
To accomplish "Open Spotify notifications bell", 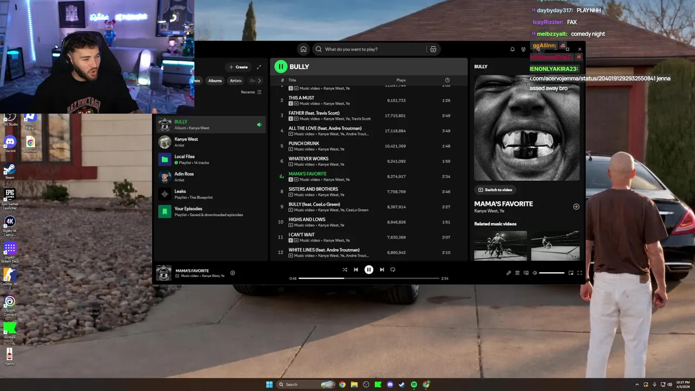I will click(x=512, y=49).
